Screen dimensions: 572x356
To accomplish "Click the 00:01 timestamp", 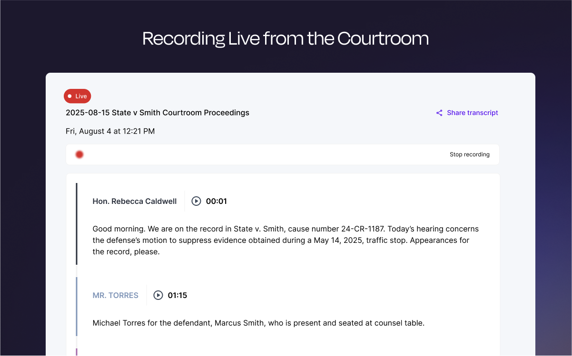I will [x=217, y=201].
